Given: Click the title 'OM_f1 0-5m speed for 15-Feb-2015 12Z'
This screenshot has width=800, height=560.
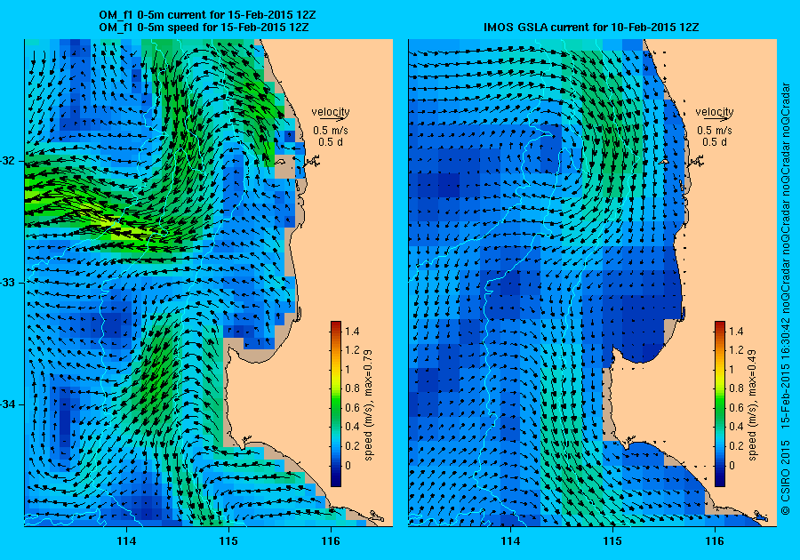Looking at the screenshot, I should (204, 27).
